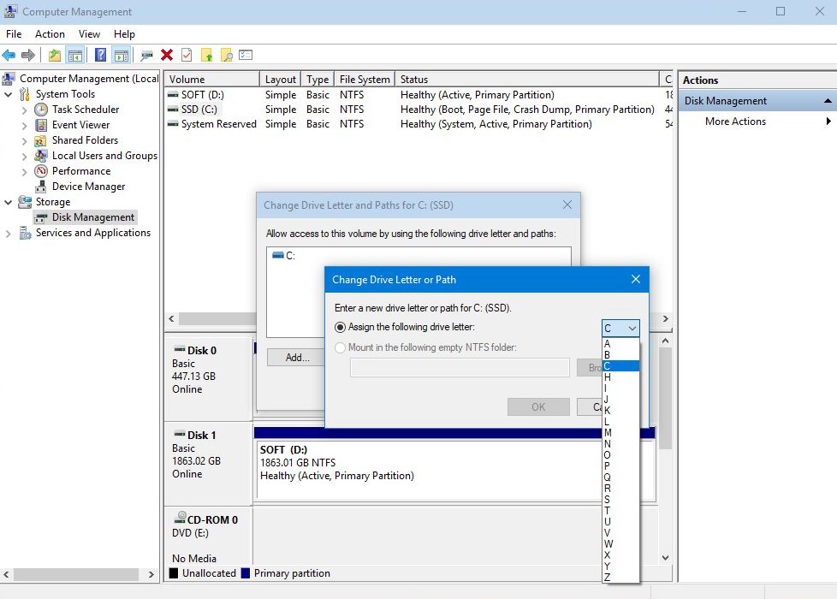Select Assign the following drive letter radio
Image resolution: width=837 pixels, height=599 pixels.
tap(341, 327)
